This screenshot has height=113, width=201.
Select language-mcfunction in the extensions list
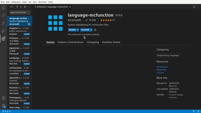point(19,21)
